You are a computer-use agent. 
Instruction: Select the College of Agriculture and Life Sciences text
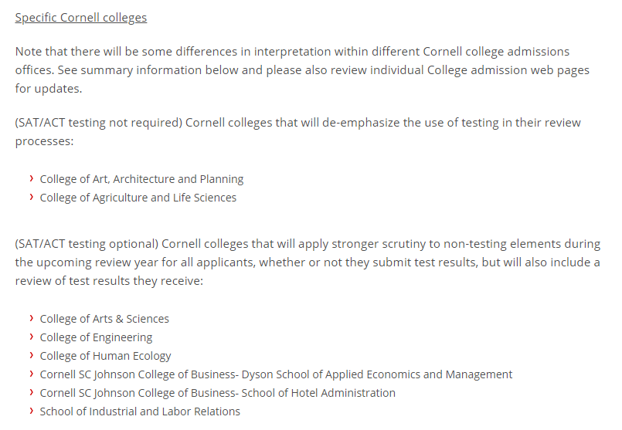coord(138,198)
